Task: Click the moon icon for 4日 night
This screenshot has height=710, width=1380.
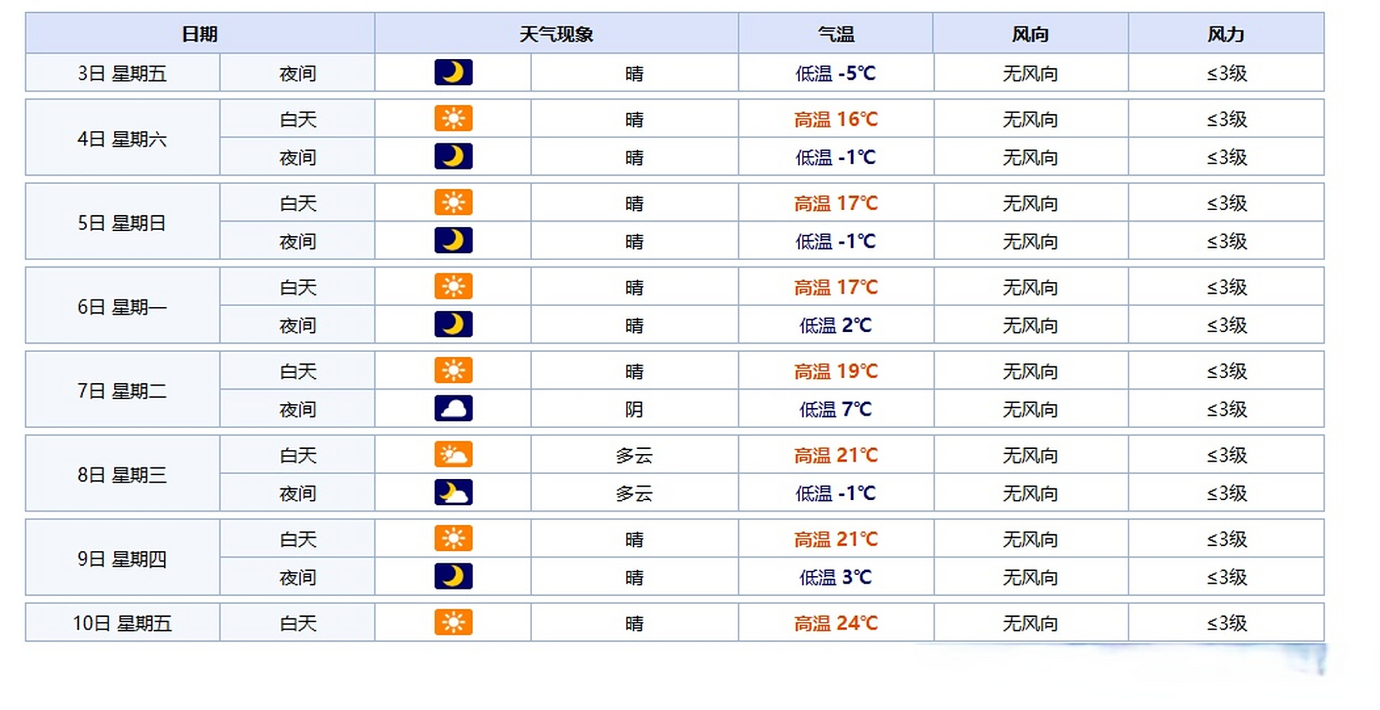Action: pos(453,156)
